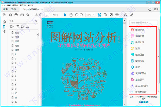Image resolution: width=161 pixels, height=107 pixels.
Task: Open page thumbnails panel icon
Action: coord(4,22)
